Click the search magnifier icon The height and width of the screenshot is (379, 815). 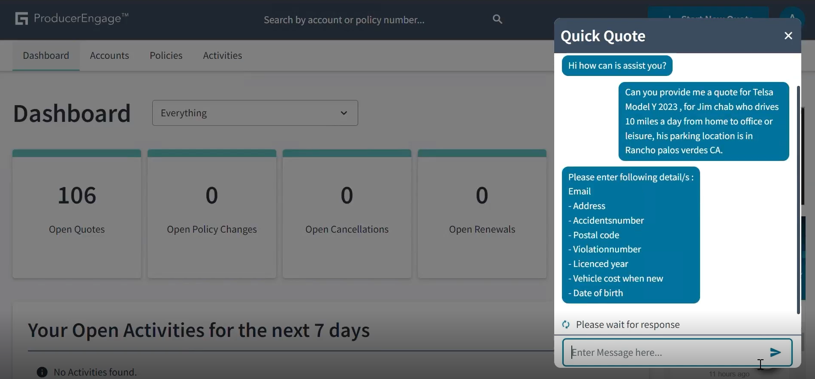coord(497,19)
